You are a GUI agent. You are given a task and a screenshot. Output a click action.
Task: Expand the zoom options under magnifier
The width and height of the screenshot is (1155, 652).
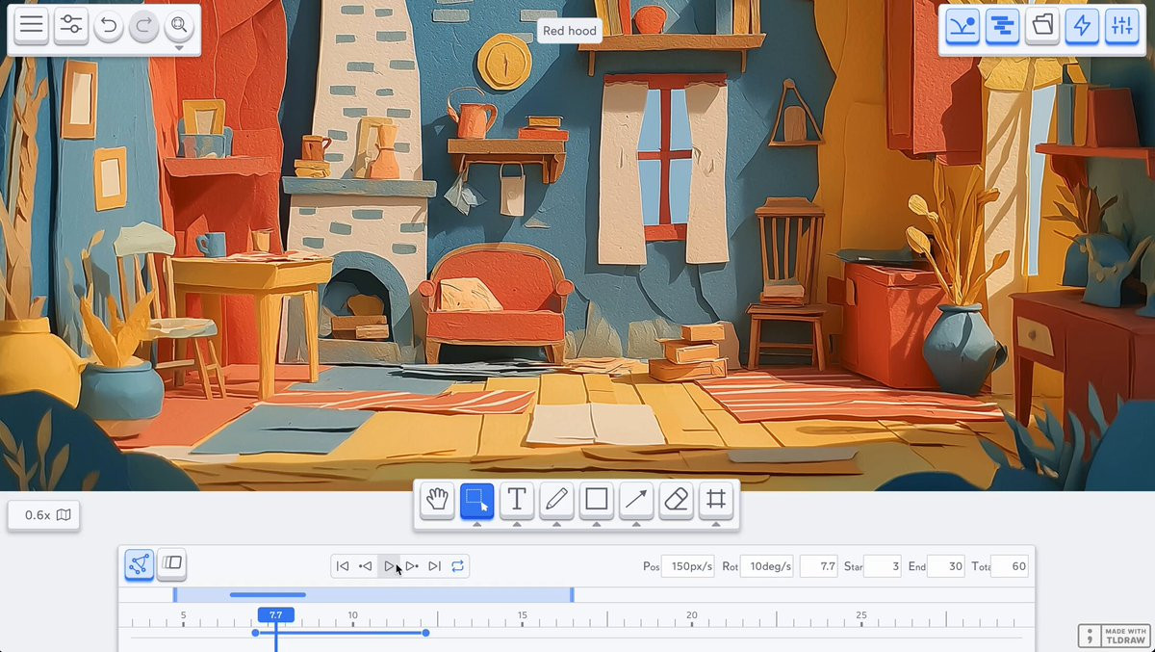(x=179, y=47)
